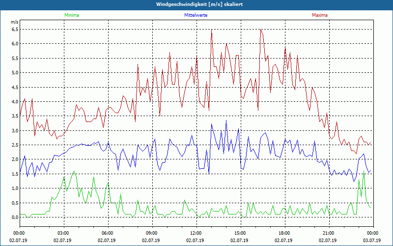
Task: Click the 6,0 y-axis value
Action: point(15,44)
